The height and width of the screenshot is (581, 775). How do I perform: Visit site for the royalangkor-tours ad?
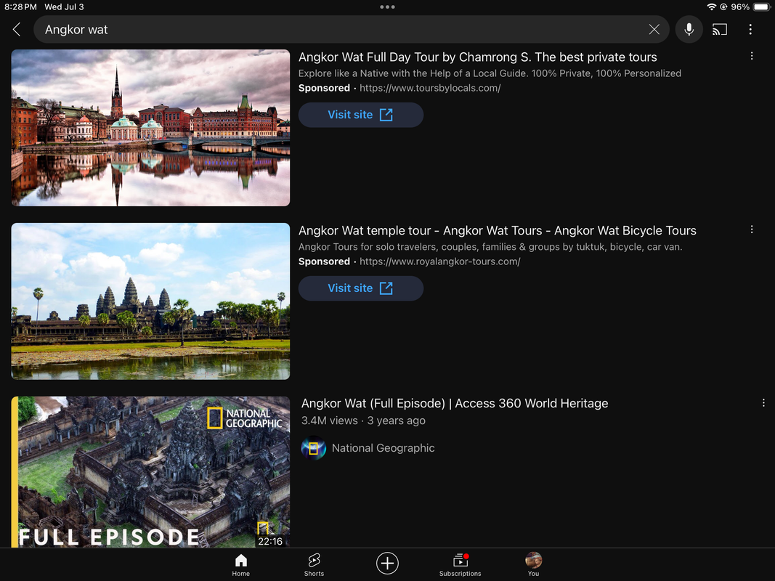click(x=361, y=288)
